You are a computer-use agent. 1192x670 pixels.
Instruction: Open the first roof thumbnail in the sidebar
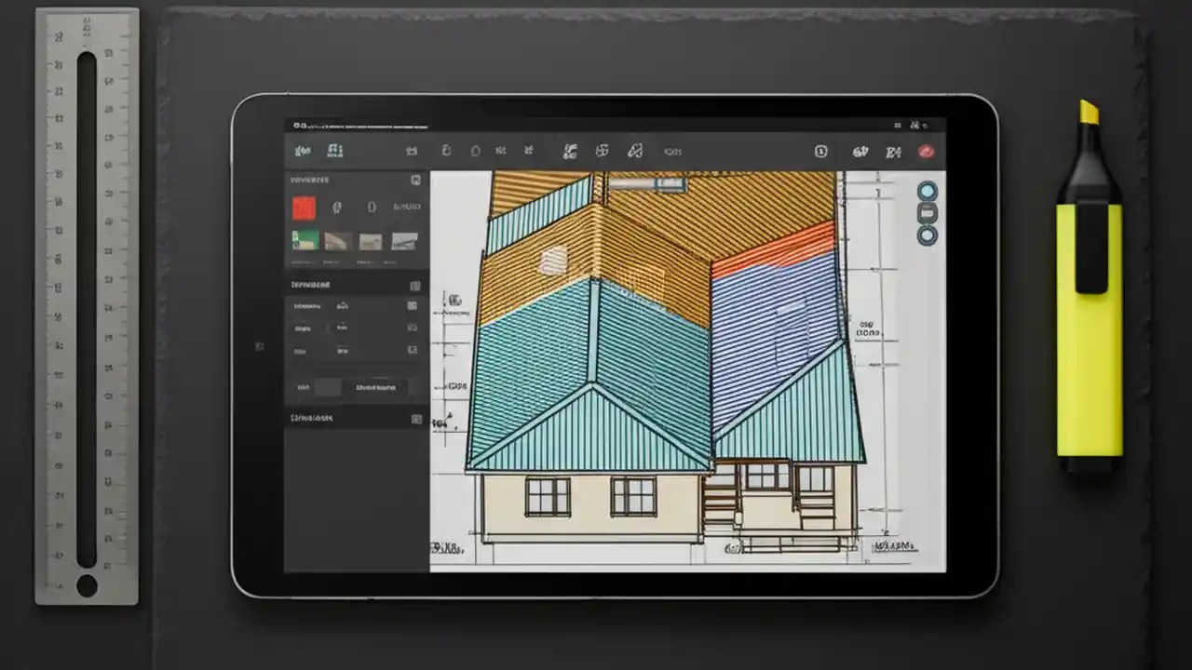[x=304, y=241]
